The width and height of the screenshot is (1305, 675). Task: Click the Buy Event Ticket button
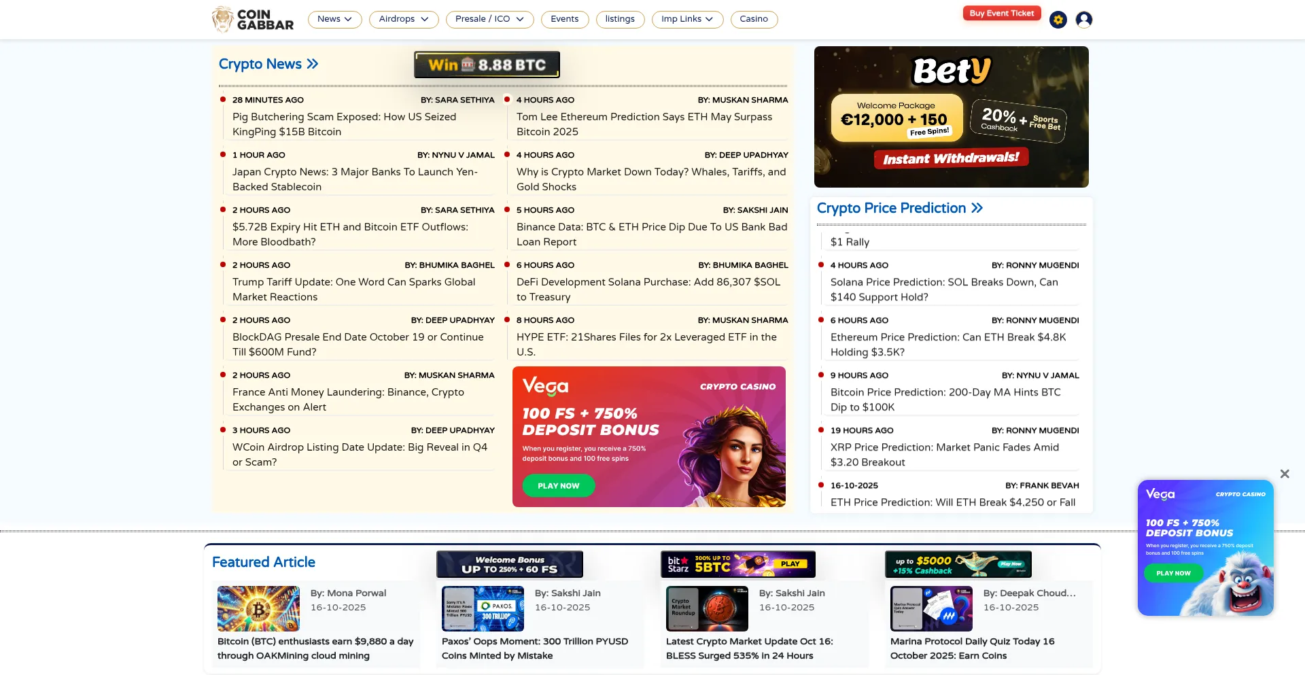click(1001, 13)
